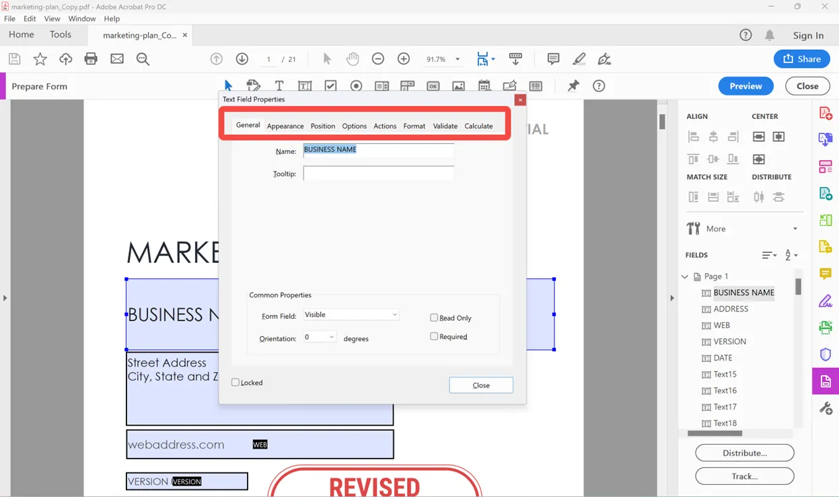Add a date field with the calendar icon
The height and width of the screenshot is (497, 839).
click(x=484, y=85)
